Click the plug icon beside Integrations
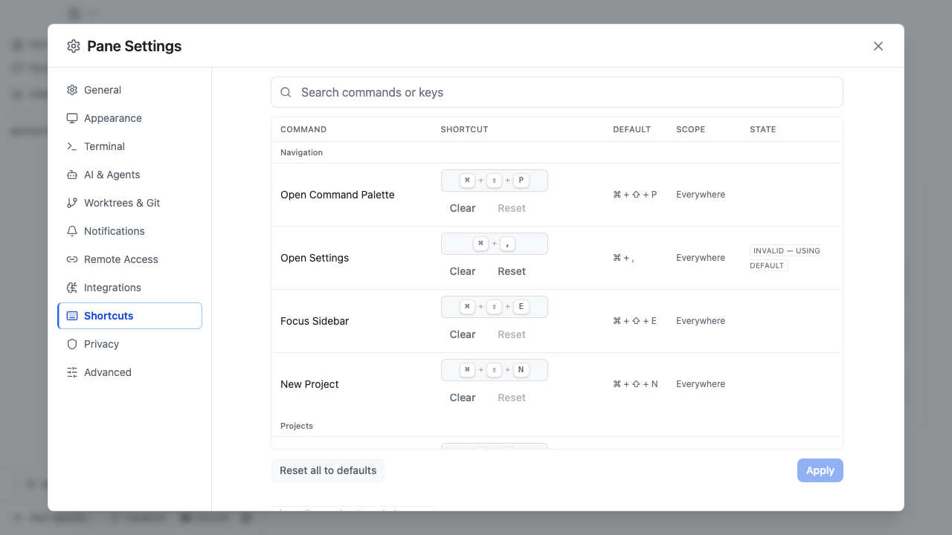The image size is (952, 535). pyautogui.click(x=72, y=288)
